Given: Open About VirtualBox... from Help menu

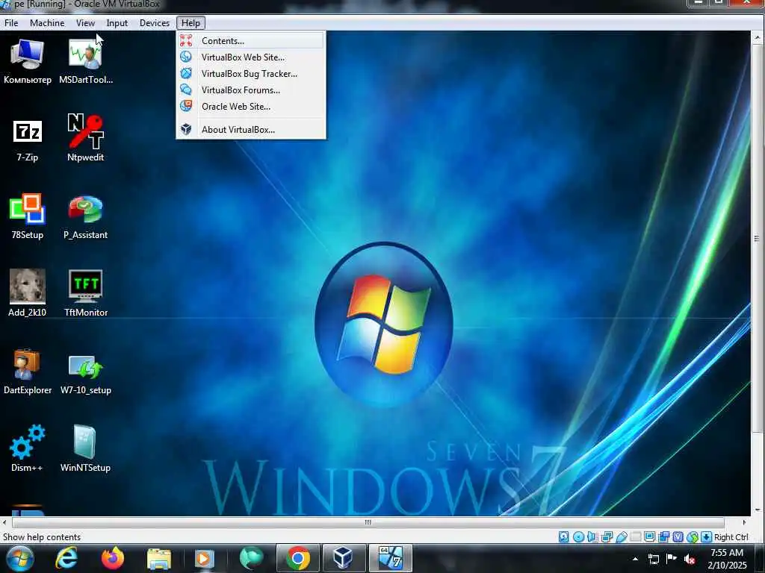Looking at the screenshot, I should click(x=251, y=130).
